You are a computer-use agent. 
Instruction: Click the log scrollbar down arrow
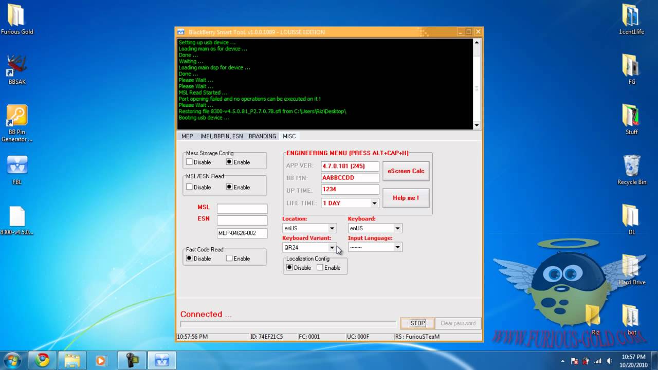(477, 125)
